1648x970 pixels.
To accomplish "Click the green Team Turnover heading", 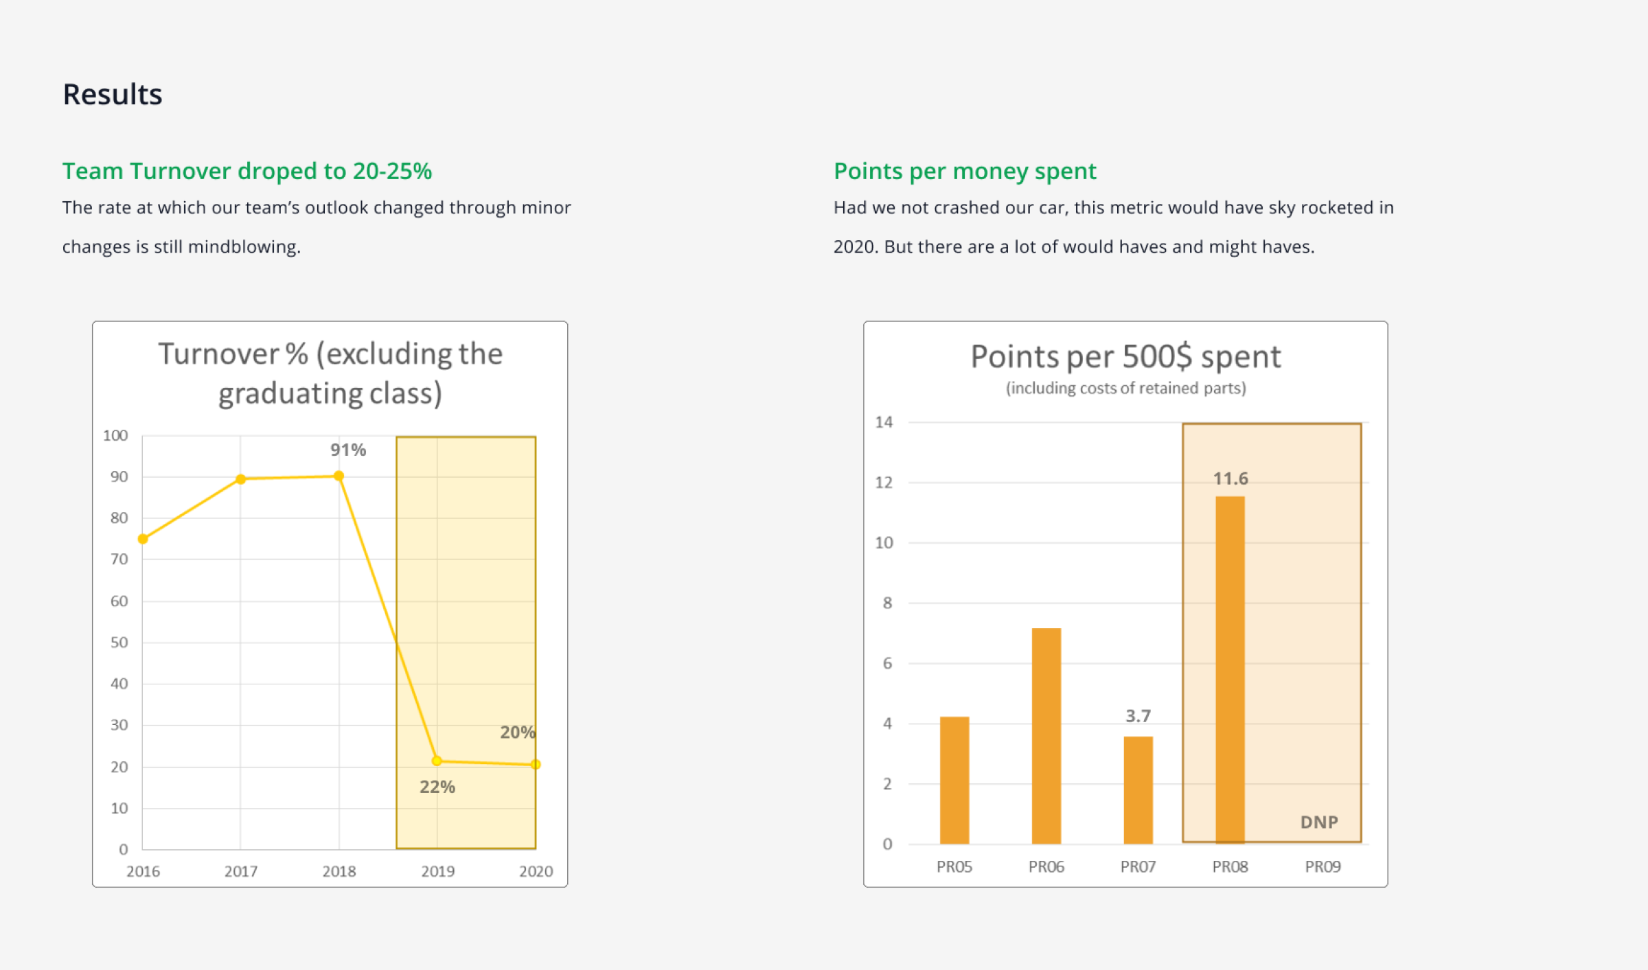I will (247, 171).
